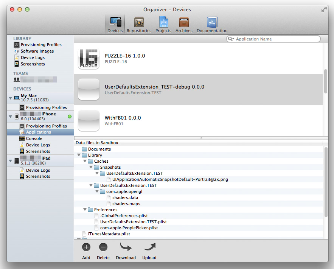This screenshot has height=269, width=334.
Task: Collapse the iPad device
Action: point(10,161)
